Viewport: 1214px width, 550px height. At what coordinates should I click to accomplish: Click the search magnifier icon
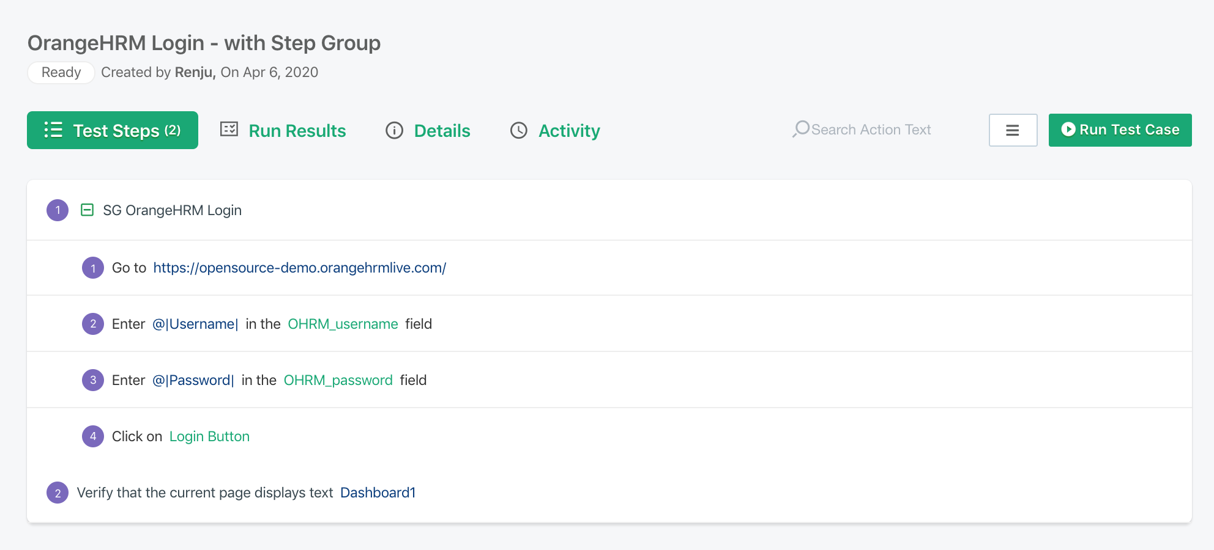tap(801, 129)
